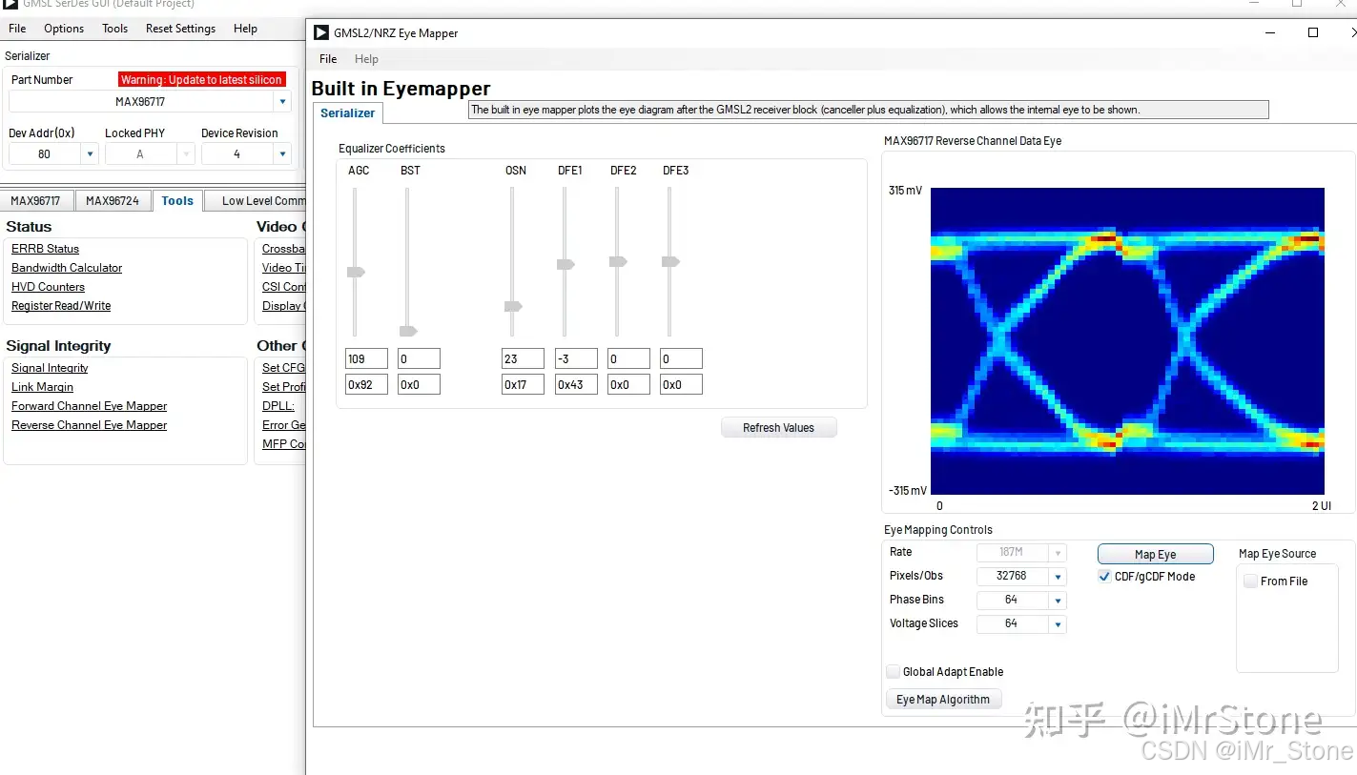Click the Reverse Channel Data Eye plot
The height and width of the screenshot is (775, 1357).
point(1127,341)
